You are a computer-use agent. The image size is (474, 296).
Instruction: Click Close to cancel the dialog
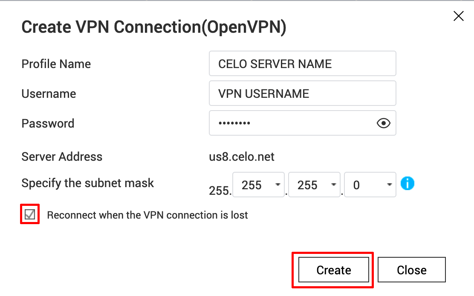tap(411, 270)
